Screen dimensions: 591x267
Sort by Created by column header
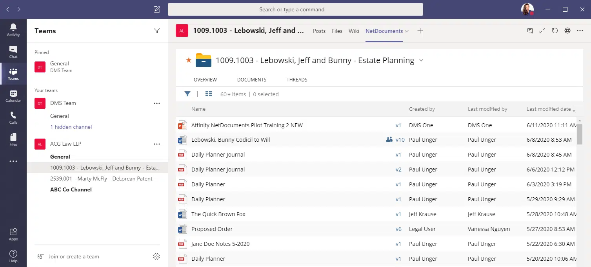point(422,109)
